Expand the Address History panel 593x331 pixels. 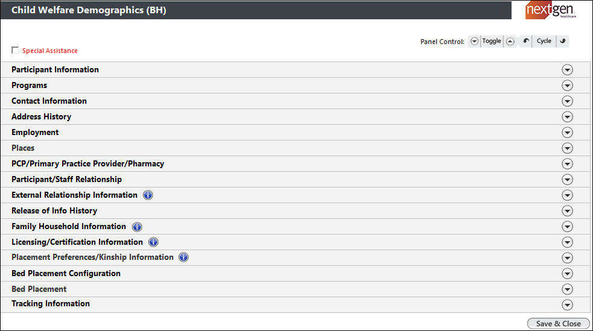[x=566, y=117]
